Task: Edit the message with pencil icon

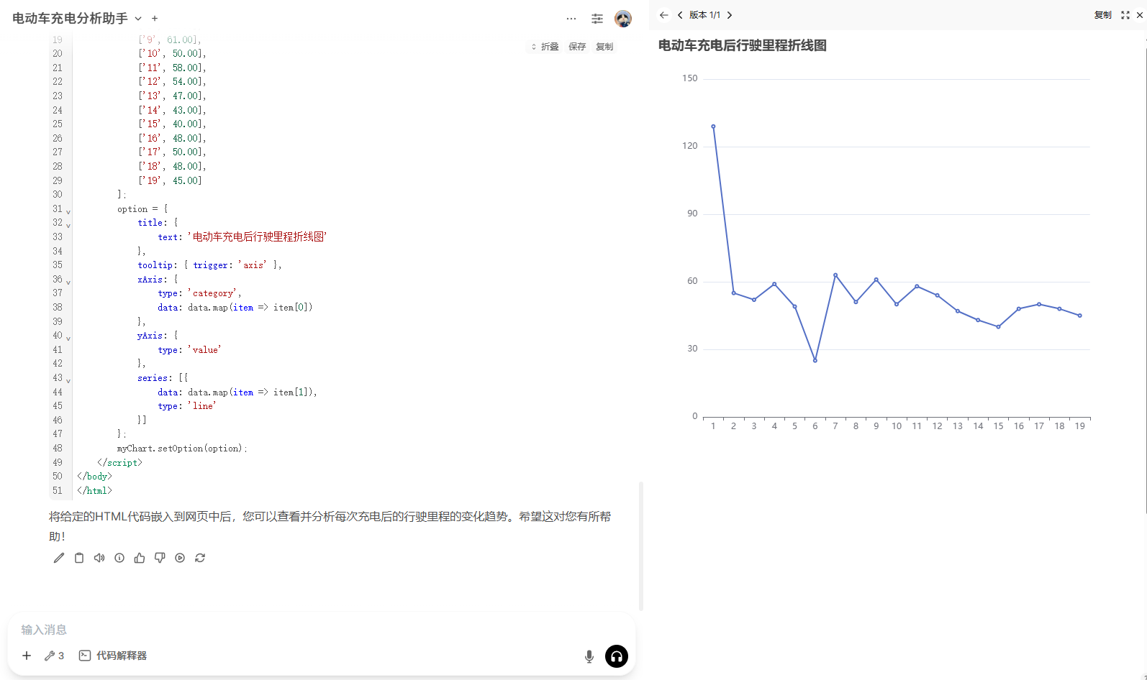Action: coord(59,558)
